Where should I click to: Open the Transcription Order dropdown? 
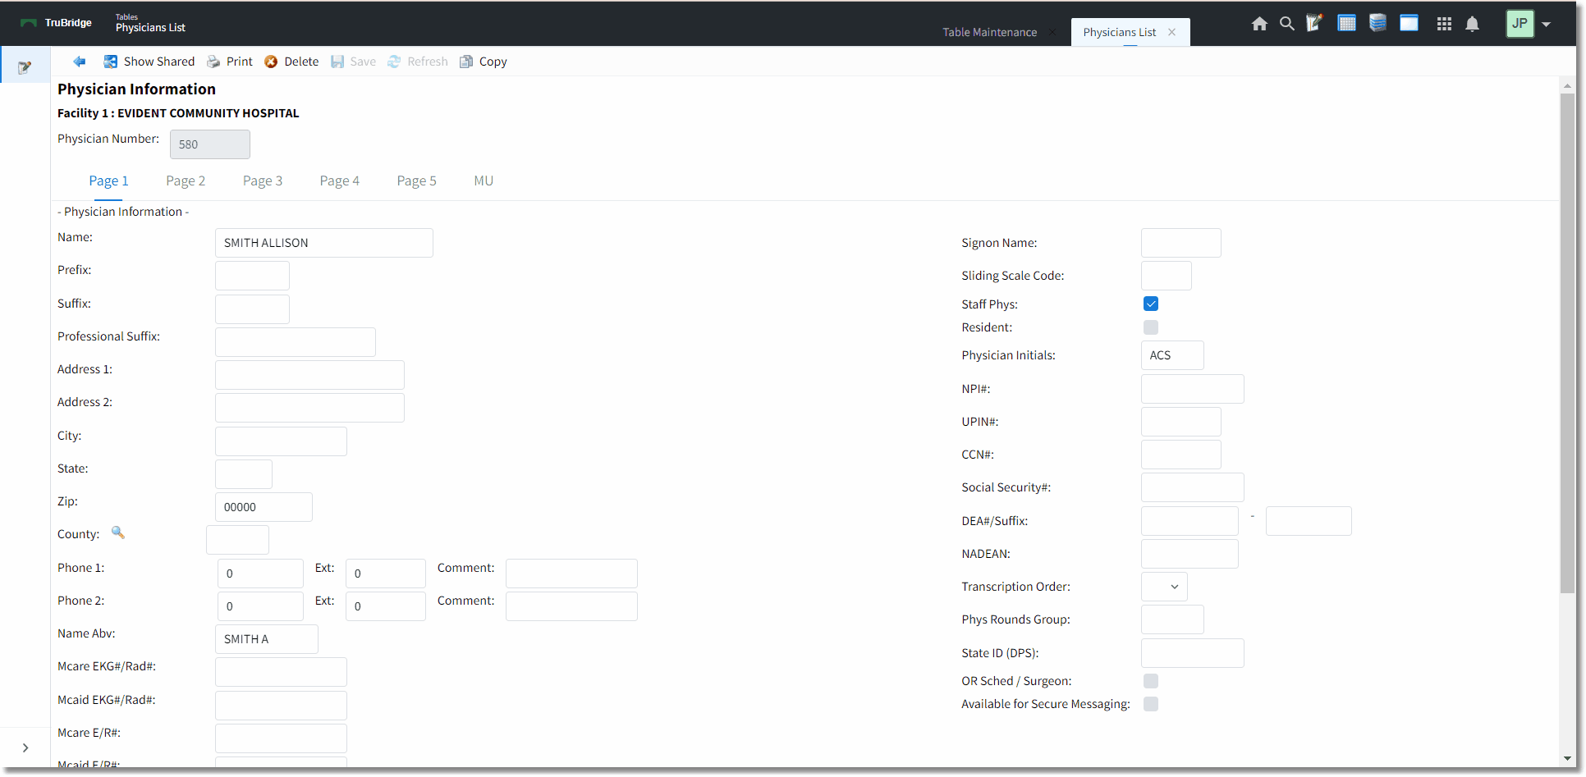click(1164, 587)
